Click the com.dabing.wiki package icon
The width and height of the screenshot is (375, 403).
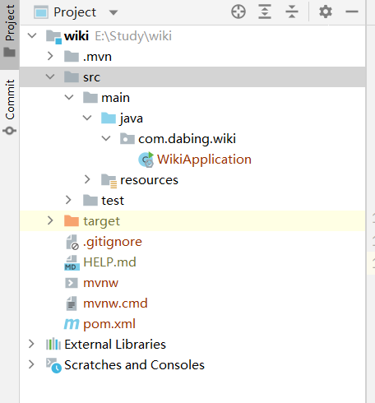click(127, 138)
